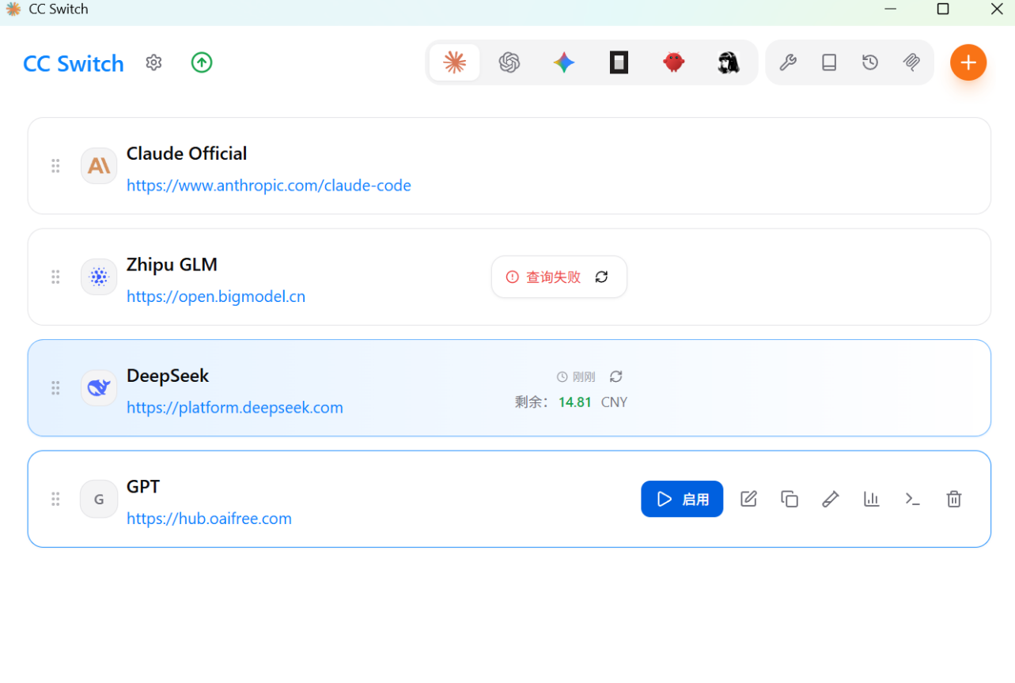
Task: Open the open.bigmodel.cn link
Action: [216, 296]
